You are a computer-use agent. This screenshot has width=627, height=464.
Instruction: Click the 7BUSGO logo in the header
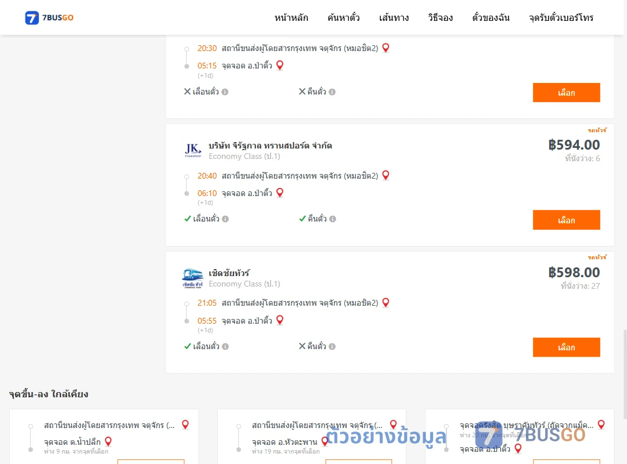(x=49, y=17)
